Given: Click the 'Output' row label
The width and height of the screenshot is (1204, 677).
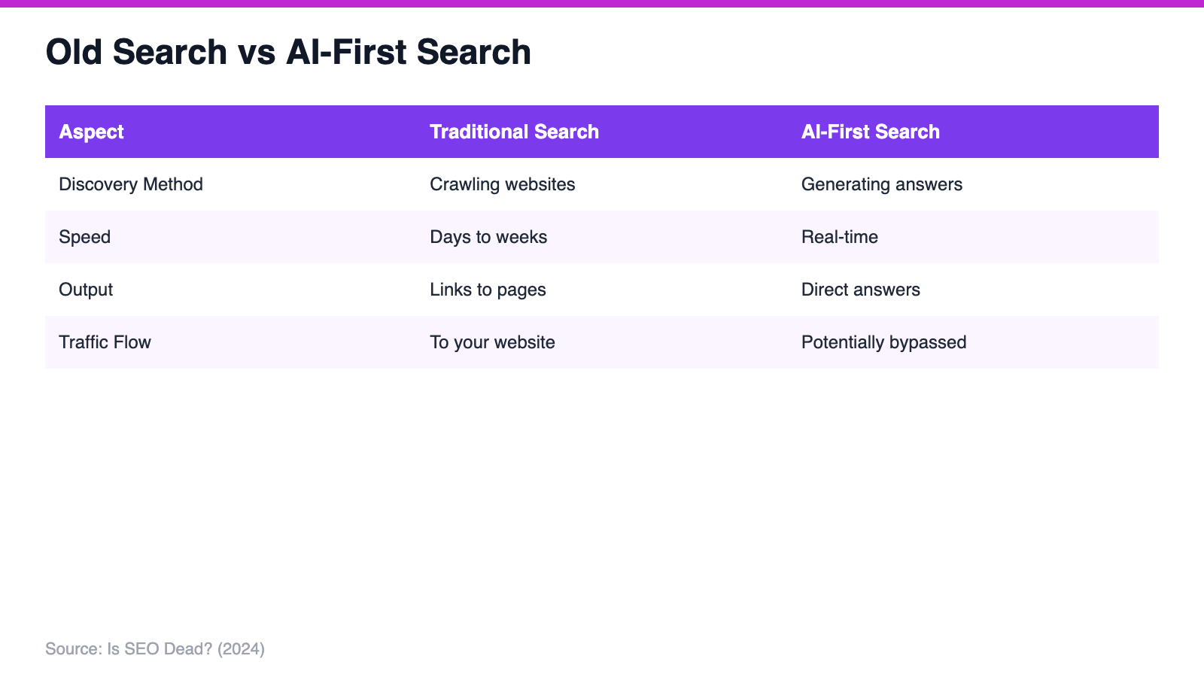Looking at the screenshot, I should [230, 290].
